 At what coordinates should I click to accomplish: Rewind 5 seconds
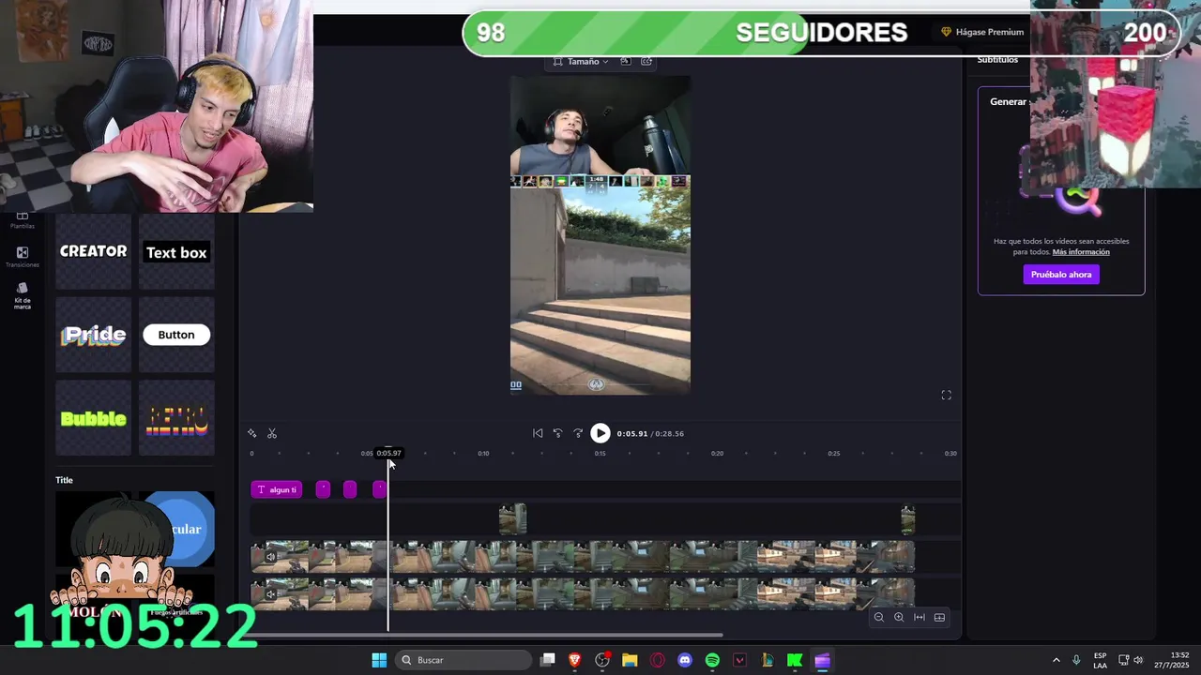tap(557, 433)
